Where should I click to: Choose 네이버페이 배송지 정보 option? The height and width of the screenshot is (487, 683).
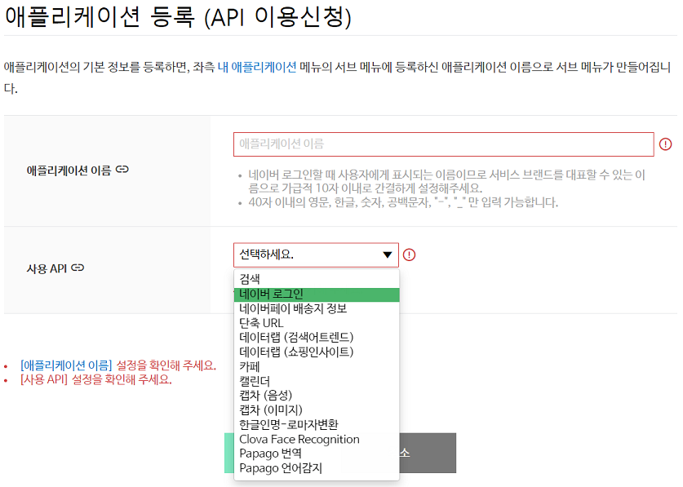[x=317, y=309]
